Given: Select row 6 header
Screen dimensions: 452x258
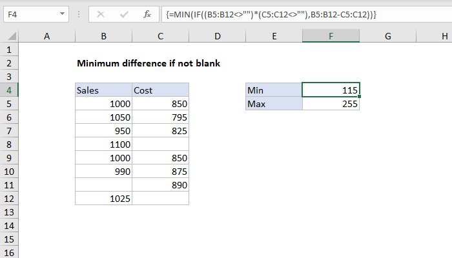Looking at the screenshot, I should click(x=9, y=117).
